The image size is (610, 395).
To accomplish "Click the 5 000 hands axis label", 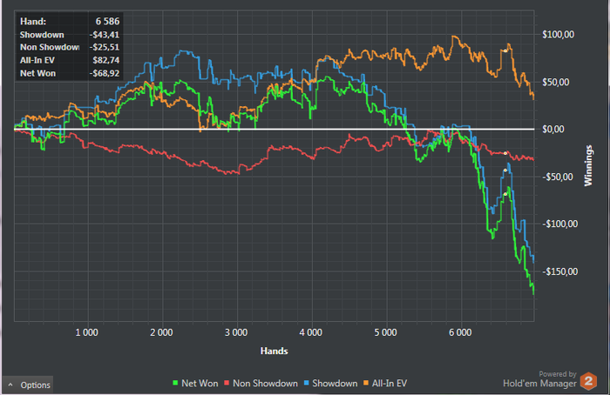I will (385, 332).
